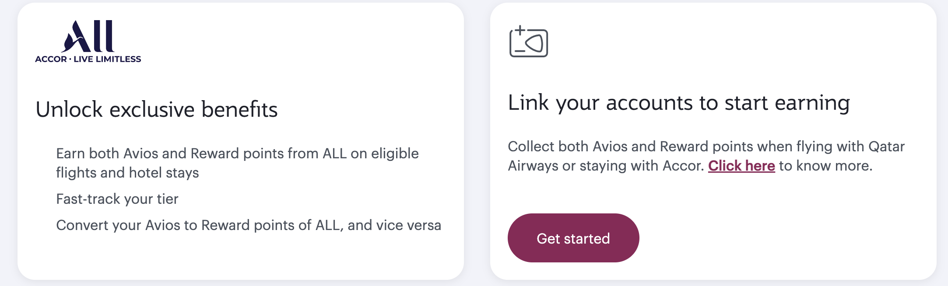Click the "Airways or staying with Accor." text
The image size is (948, 286).
[x=606, y=166]
